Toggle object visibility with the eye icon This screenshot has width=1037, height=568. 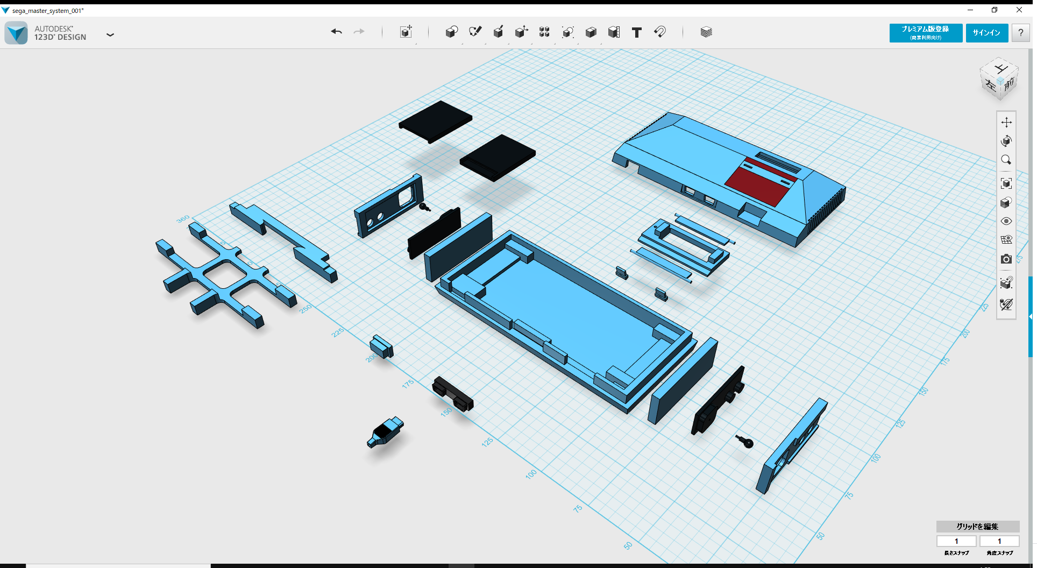pyautogui.click(x=1007, y=221)
